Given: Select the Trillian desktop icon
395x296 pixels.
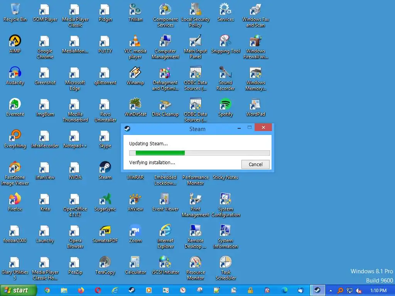Looking at the screenshot, I should [135, 12].
